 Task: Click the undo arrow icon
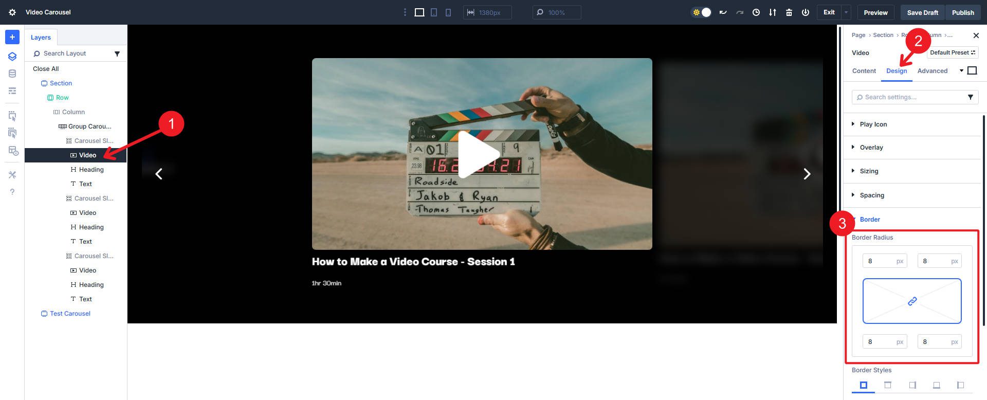(723, 12)
